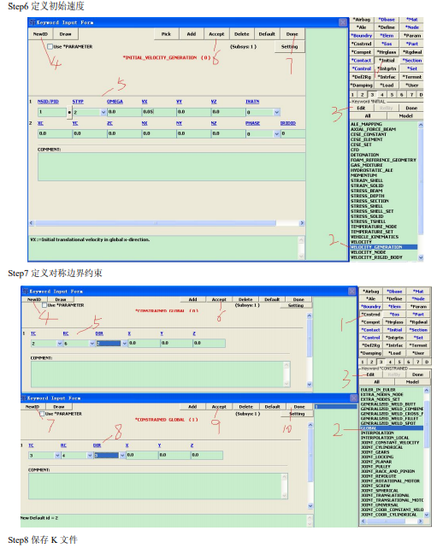443x560 pixels.
Task: Click the *Constrnd keyword button in lower panel
Action: point(370,315)
